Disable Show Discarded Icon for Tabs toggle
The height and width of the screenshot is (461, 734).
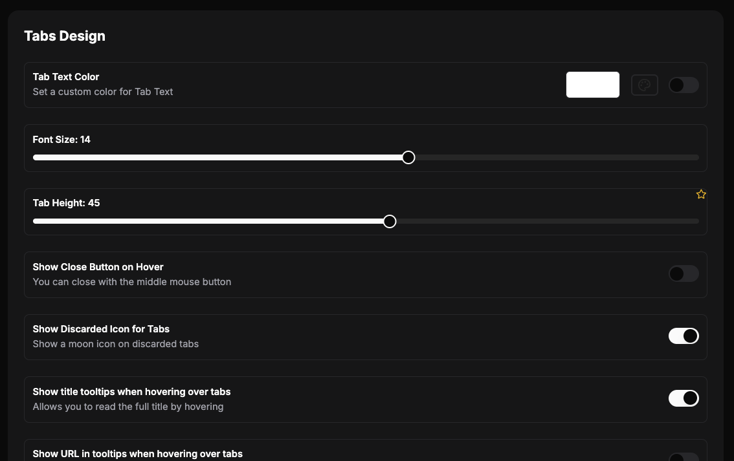(684, 336)
